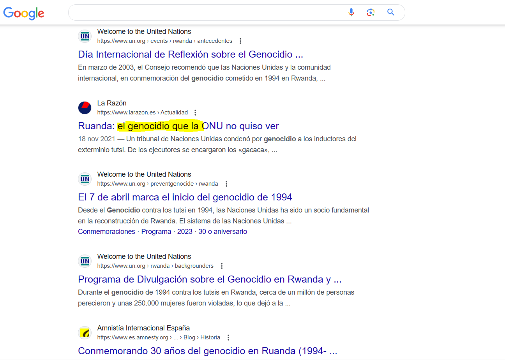The height and width of the screenshot is (360, 505).
Task: Click snippet starting 'En marzo de 2003'
Action: 205,73
